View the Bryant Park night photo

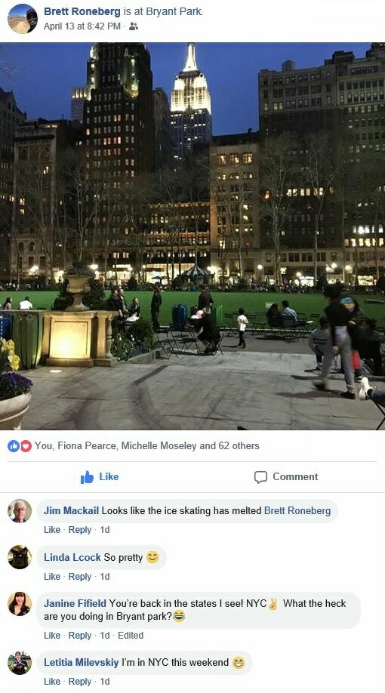click(192, 236)
